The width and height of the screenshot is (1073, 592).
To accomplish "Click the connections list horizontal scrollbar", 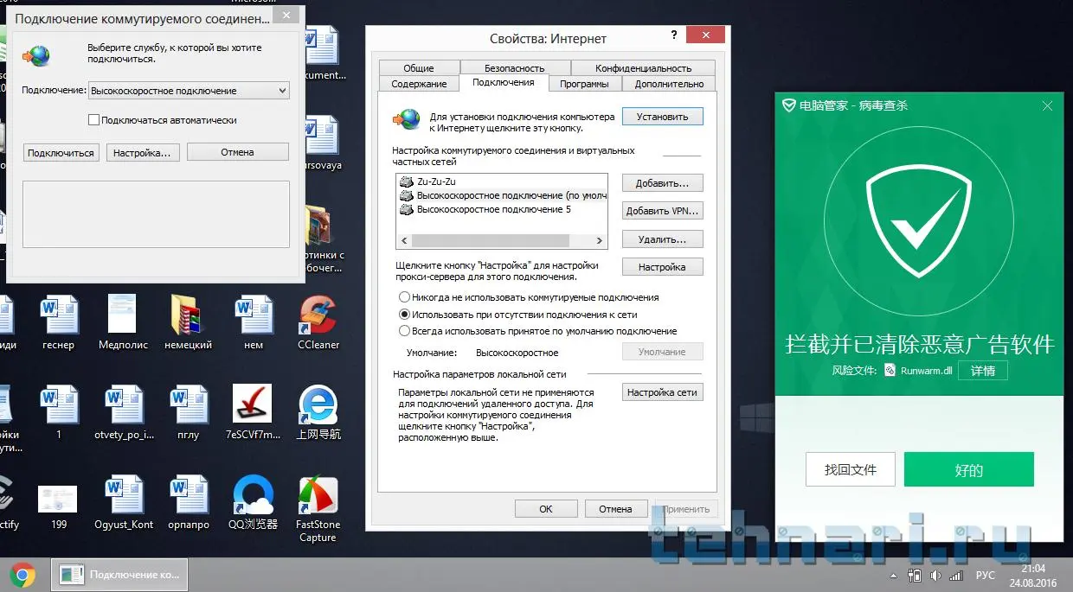I will point(502,241).
